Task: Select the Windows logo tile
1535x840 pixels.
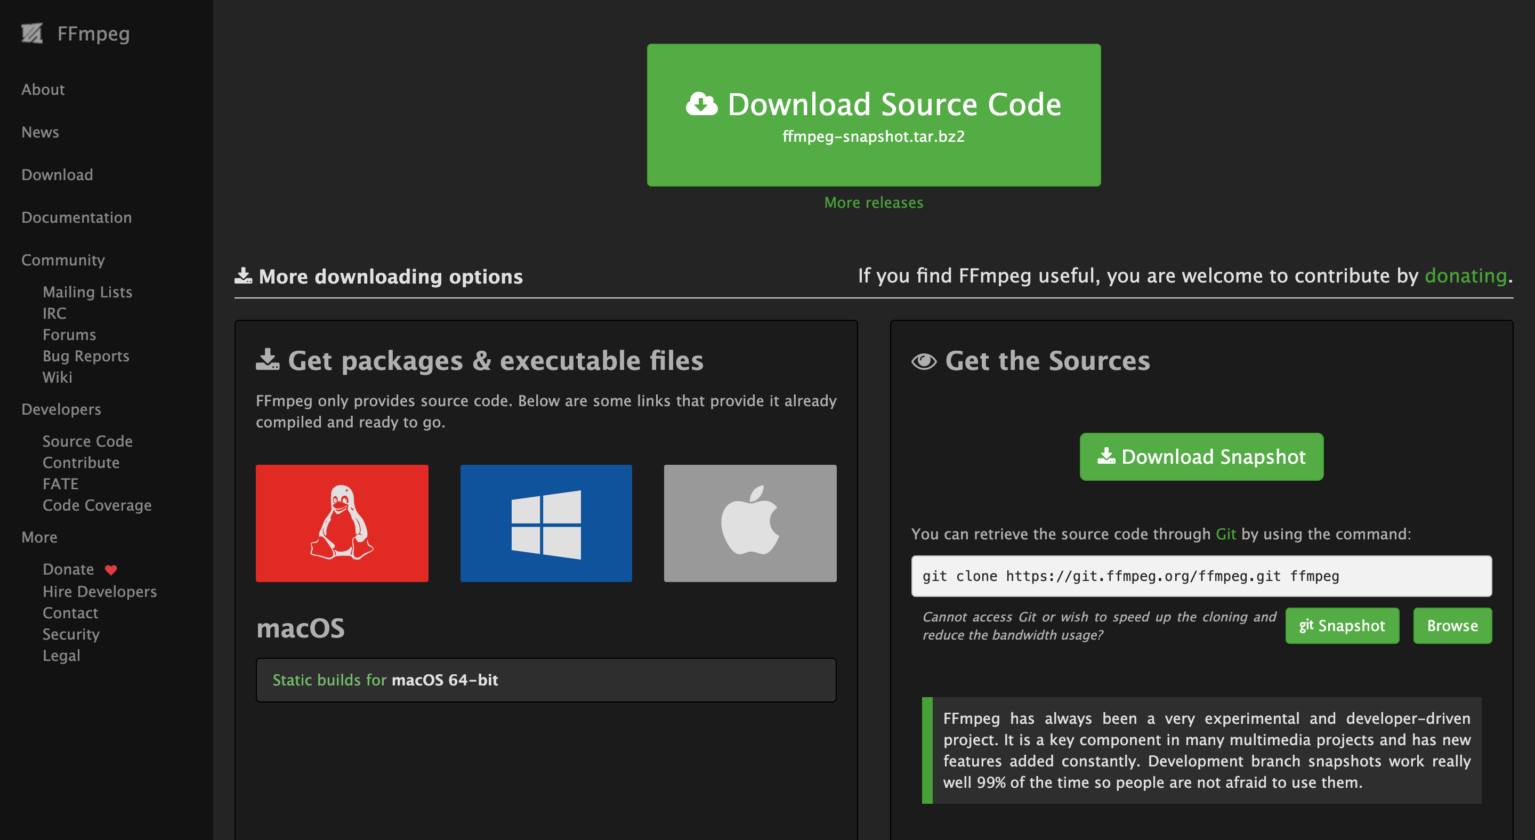Action: (546, 523)
